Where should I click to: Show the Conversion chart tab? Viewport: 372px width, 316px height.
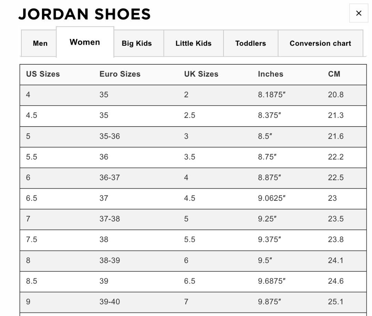click(320, 44)
